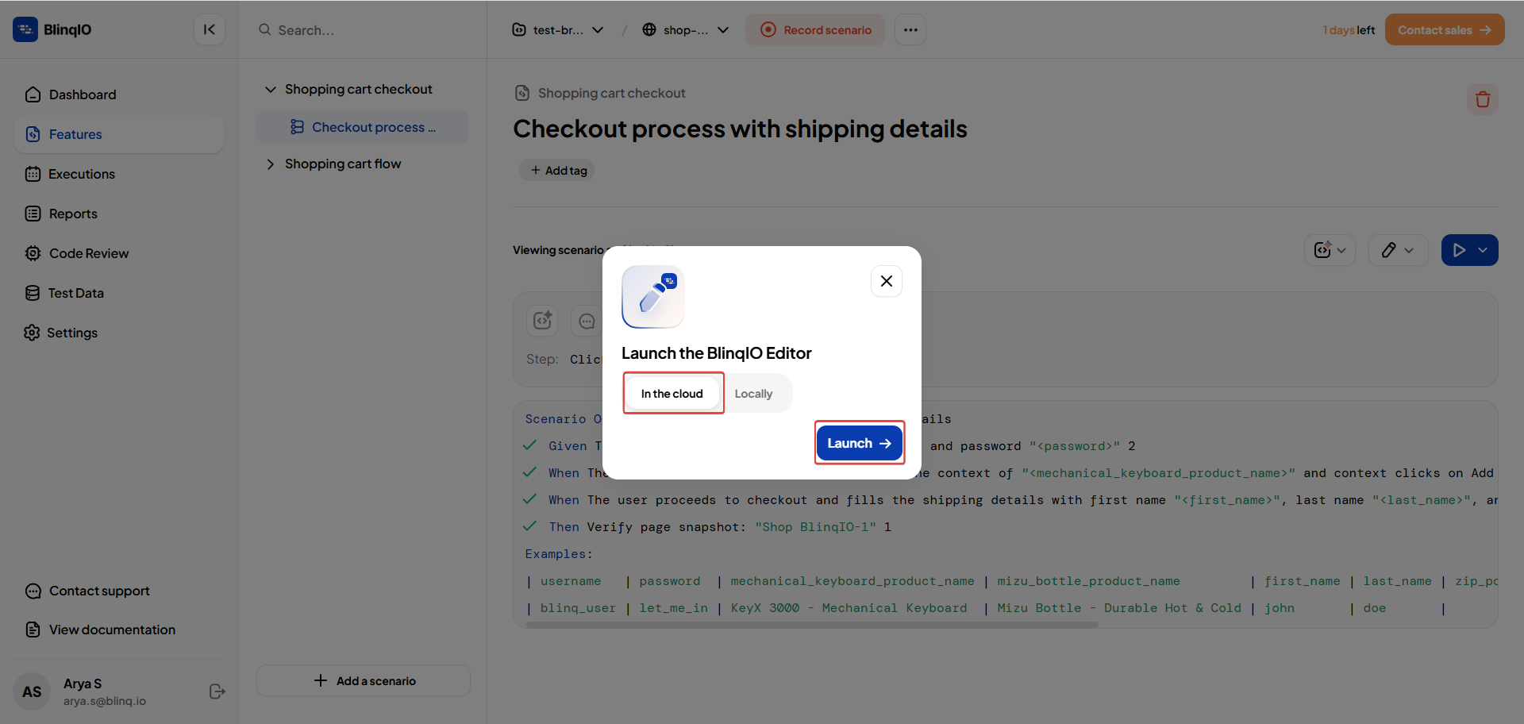This screenshot has height=724, width=1524.
Task: Collapse the sidebar with the arrow icon
Action: pyautogui.click(x=209, y=29)
